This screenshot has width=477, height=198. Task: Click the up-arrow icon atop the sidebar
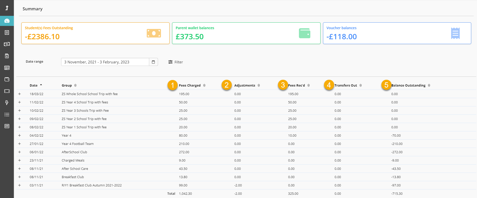(7, 8)
